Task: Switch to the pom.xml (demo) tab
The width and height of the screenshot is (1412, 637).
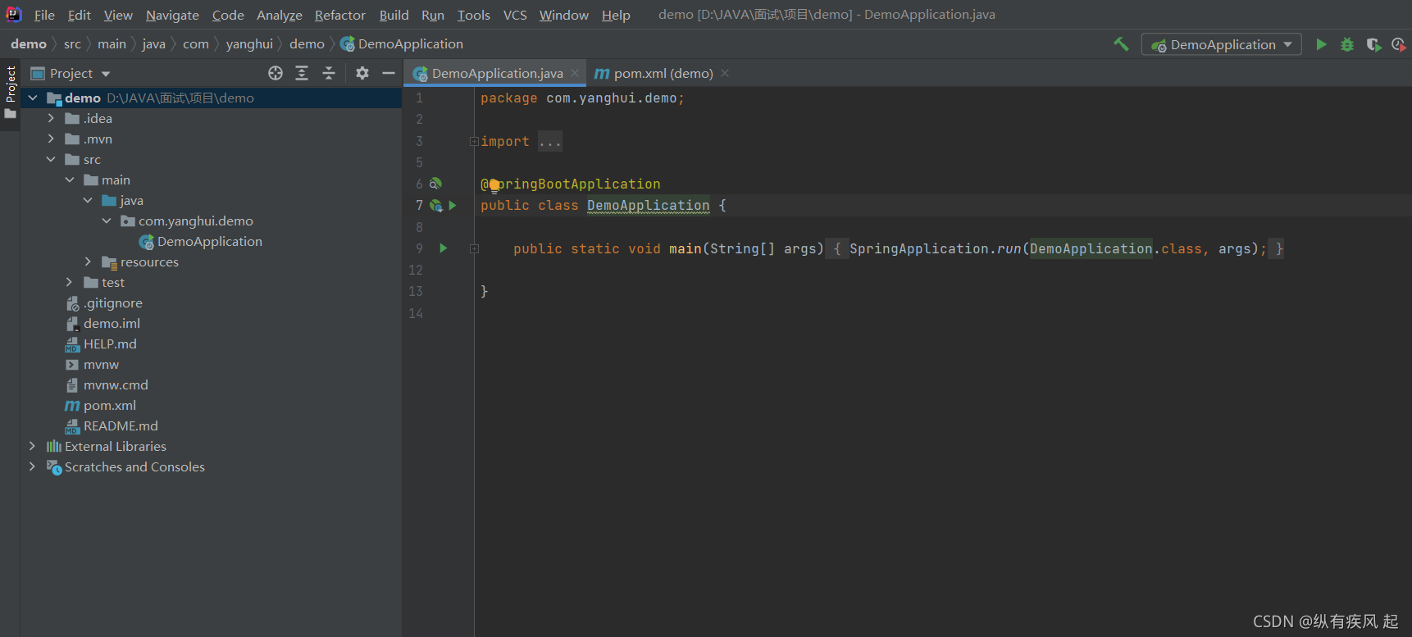Action: tap(663, 73)
